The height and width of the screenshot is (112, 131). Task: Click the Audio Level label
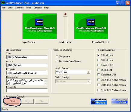pos(65,42)
